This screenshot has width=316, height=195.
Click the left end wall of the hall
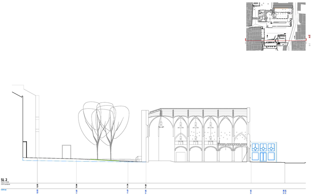pos(144,136)
